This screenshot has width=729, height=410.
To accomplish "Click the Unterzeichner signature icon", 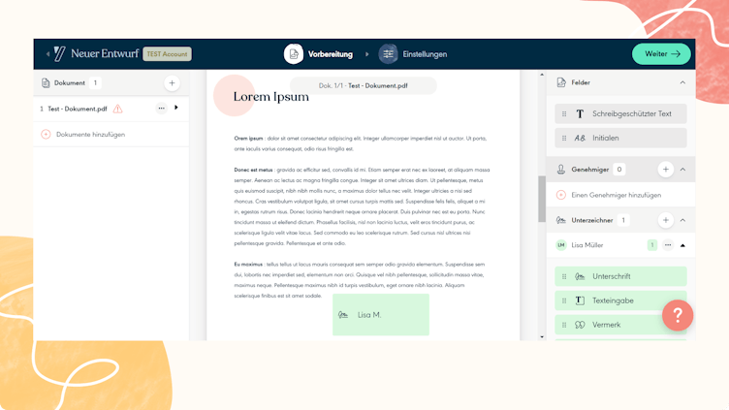I will click(x=561, y=220).
